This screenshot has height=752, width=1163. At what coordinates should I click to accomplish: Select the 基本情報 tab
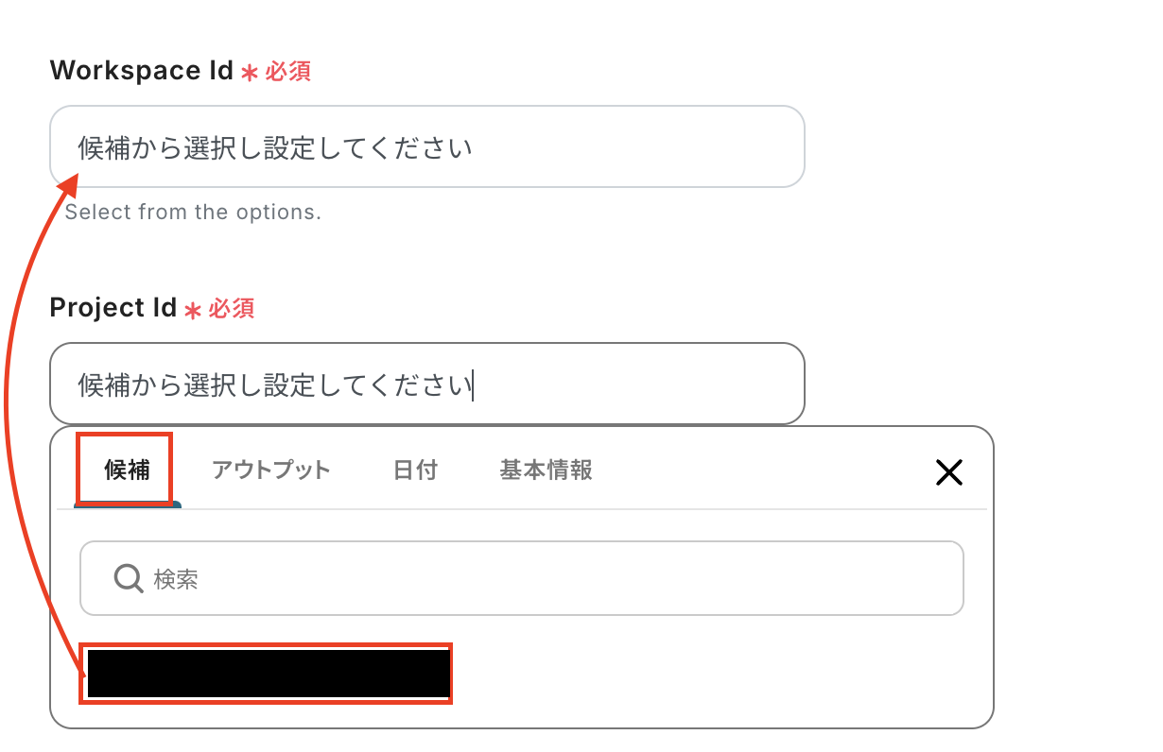[546, 470]
